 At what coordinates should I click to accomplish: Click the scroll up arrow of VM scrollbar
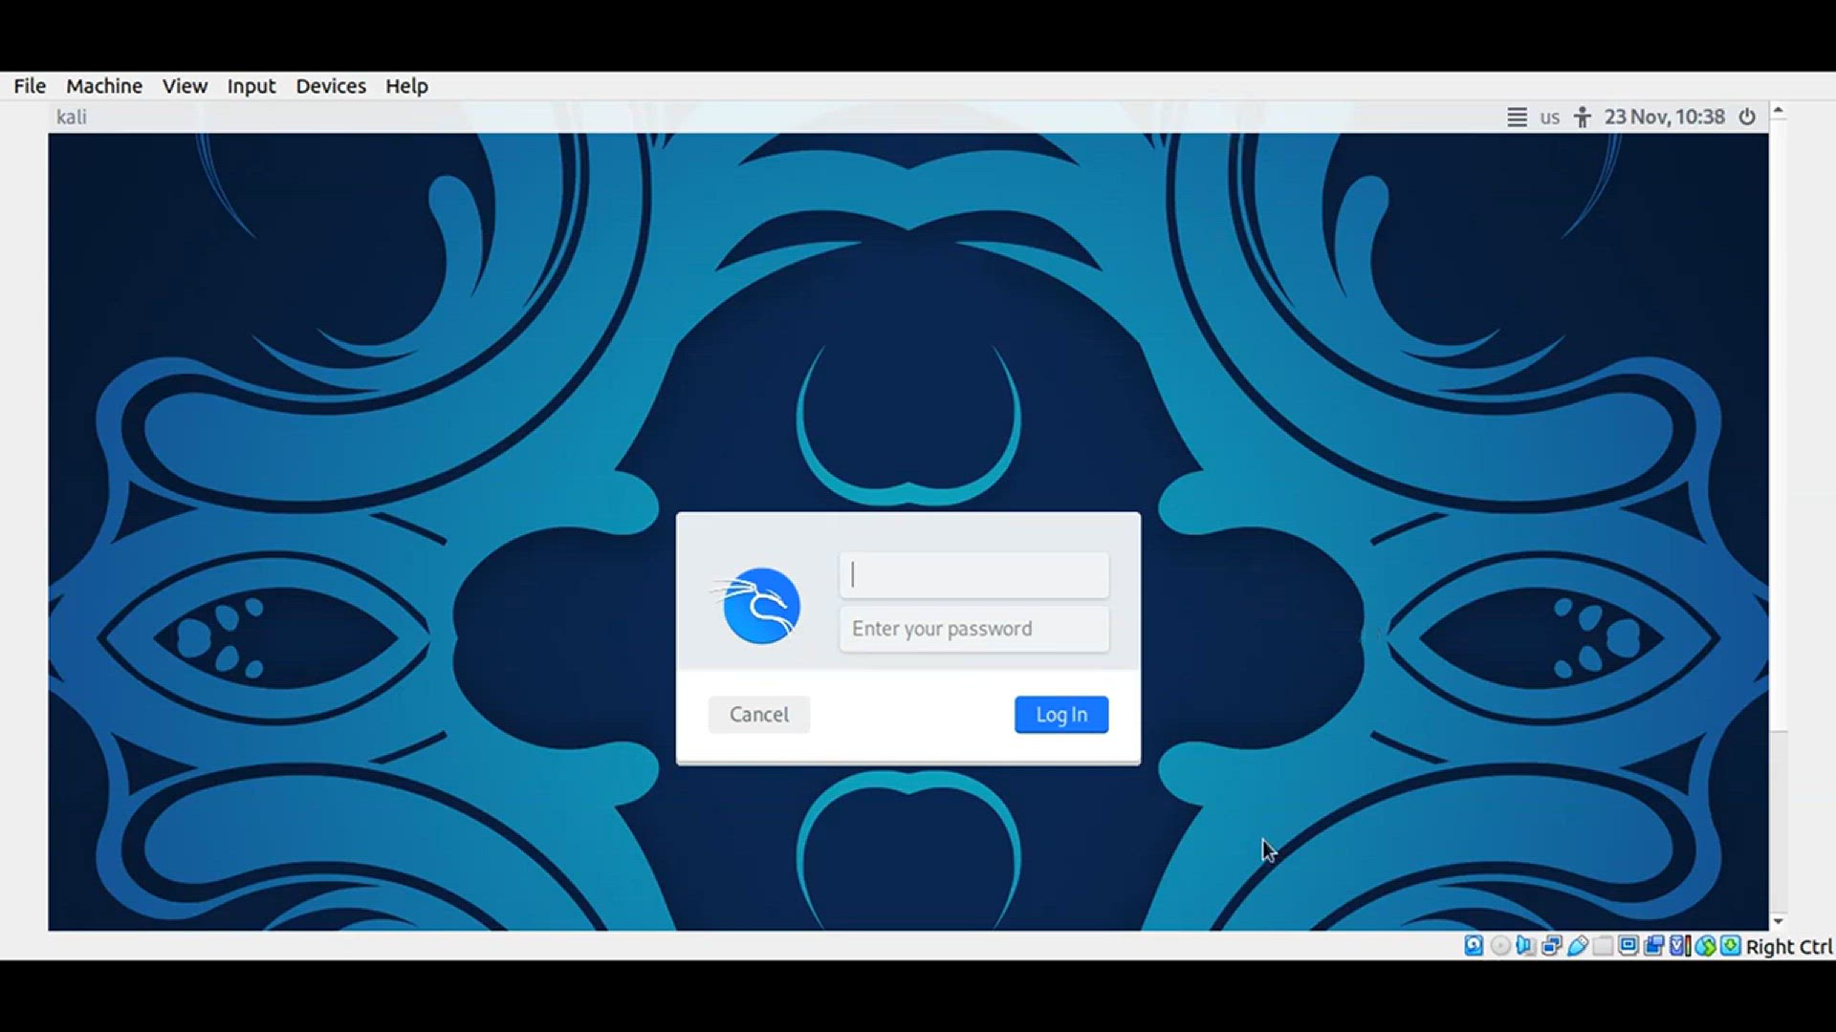coord(1779,111)
